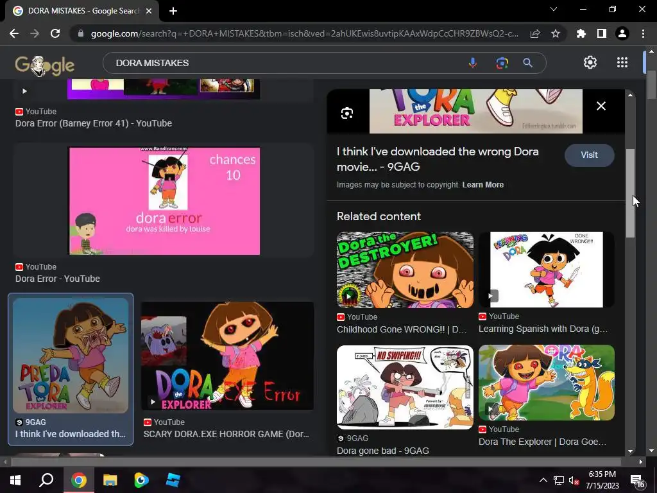Open the Windows Start menu

(x=15, y=480)
